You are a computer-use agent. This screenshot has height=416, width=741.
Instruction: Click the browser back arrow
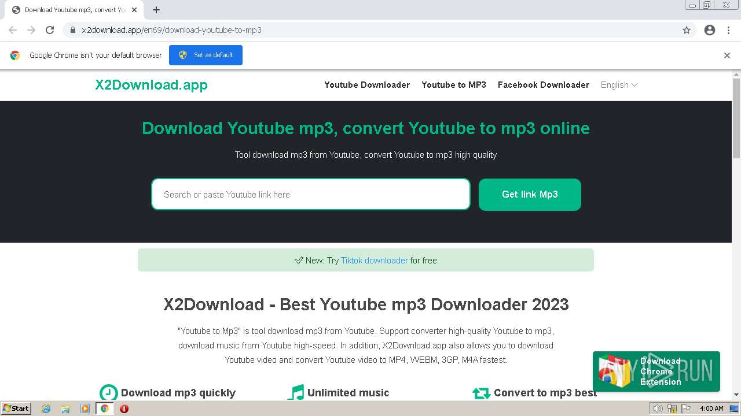(x=13, y=30)
